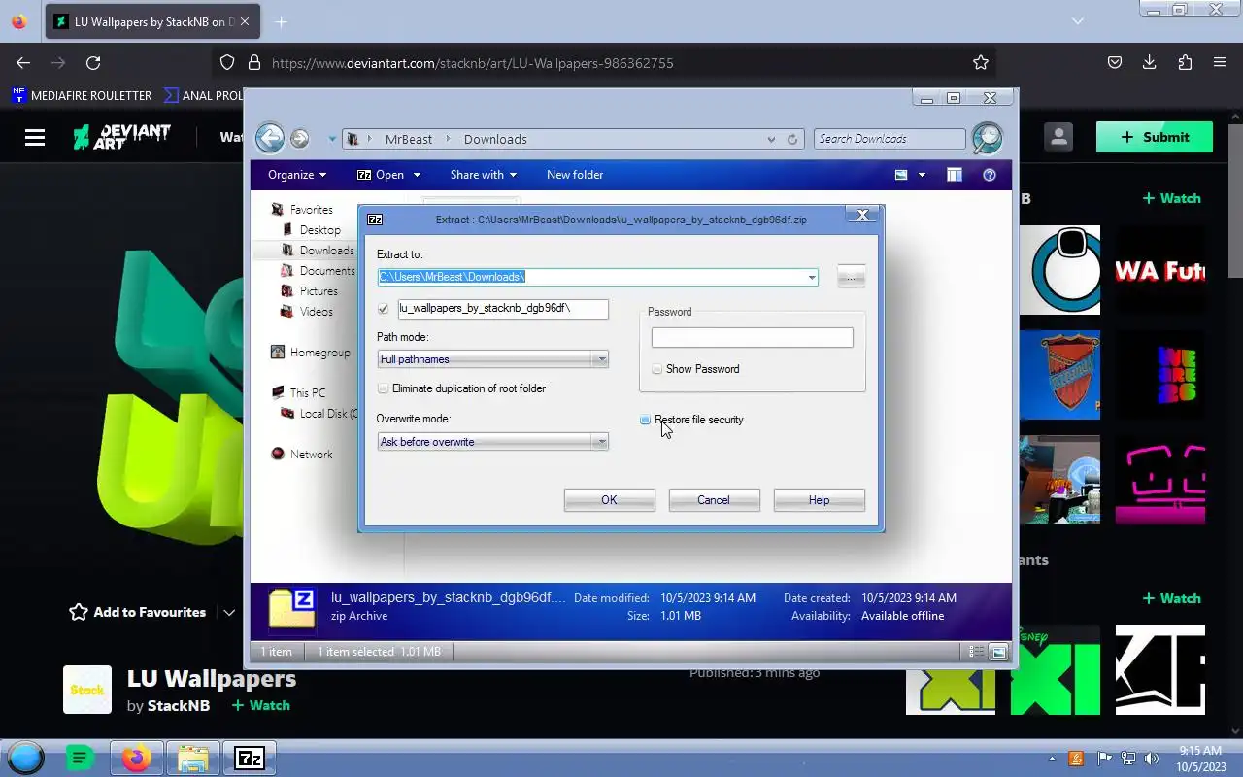Click the 7z icon in Extract dialog title
This screenshot has height=777, width=1243.
click(x=375, y=220)
